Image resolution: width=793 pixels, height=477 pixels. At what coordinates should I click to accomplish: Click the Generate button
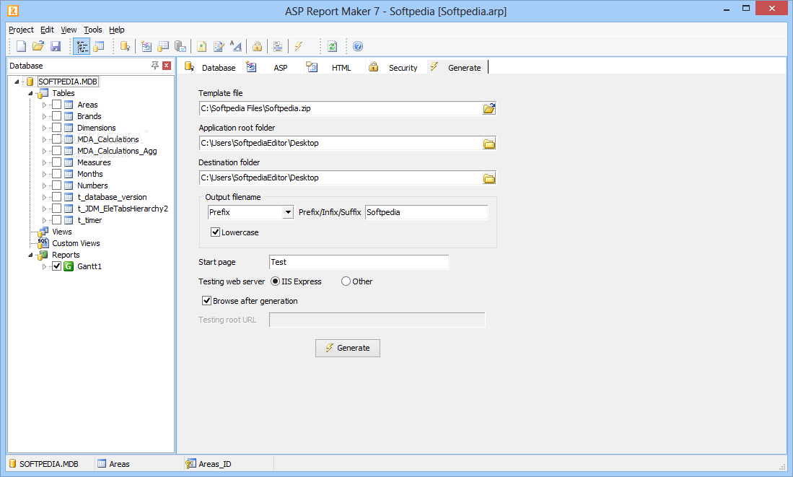348,348
